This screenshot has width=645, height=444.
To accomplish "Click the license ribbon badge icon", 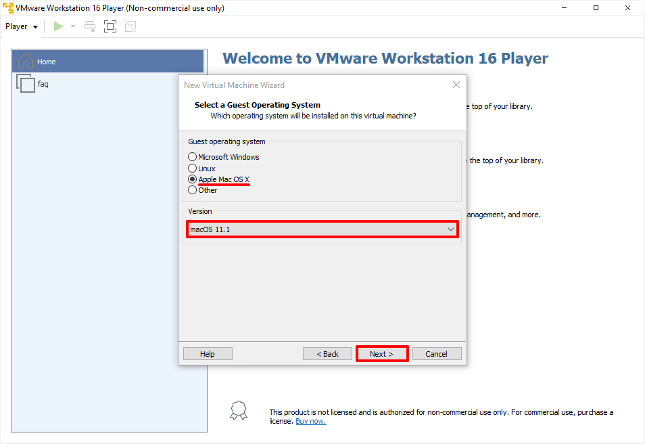I will [x=238, y=410].
